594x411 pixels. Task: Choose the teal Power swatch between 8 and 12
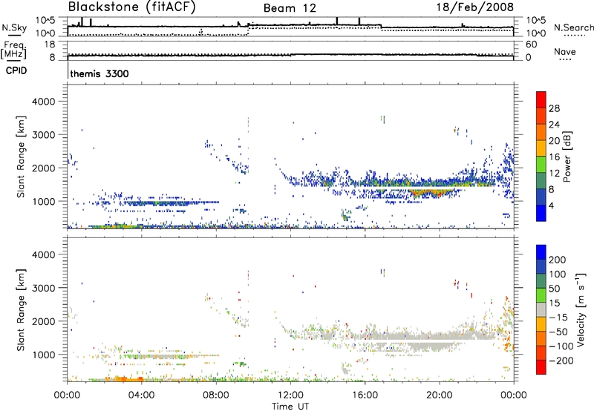tap(541, 180)
